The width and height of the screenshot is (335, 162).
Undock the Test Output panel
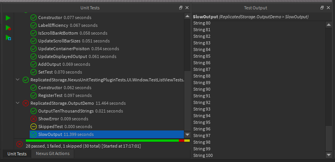coord(322,7)
